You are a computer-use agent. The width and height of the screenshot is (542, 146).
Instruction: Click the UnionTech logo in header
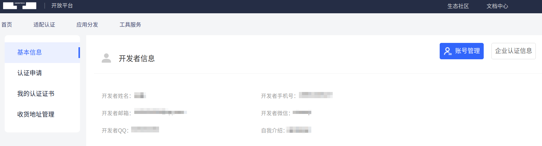[x=20, y=6]
